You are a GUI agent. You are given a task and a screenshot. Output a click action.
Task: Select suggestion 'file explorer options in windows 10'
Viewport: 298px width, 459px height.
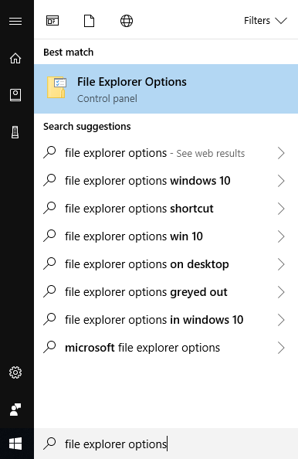coord(166,320)
